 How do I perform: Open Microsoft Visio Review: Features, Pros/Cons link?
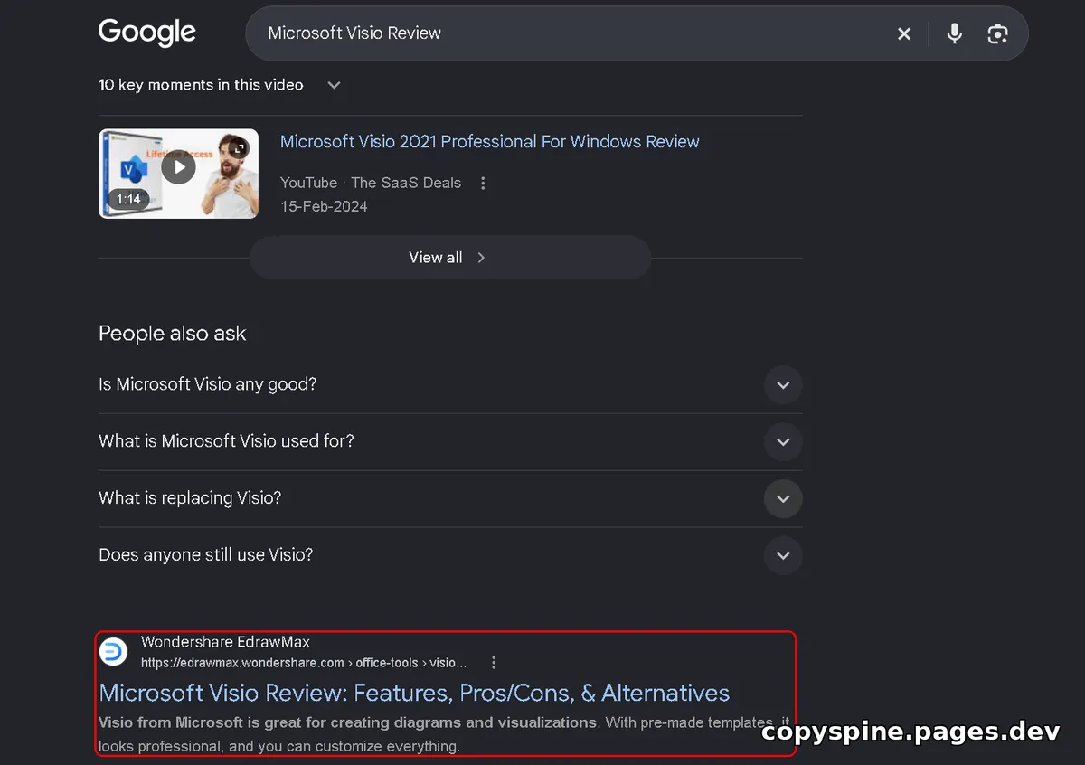414,694
